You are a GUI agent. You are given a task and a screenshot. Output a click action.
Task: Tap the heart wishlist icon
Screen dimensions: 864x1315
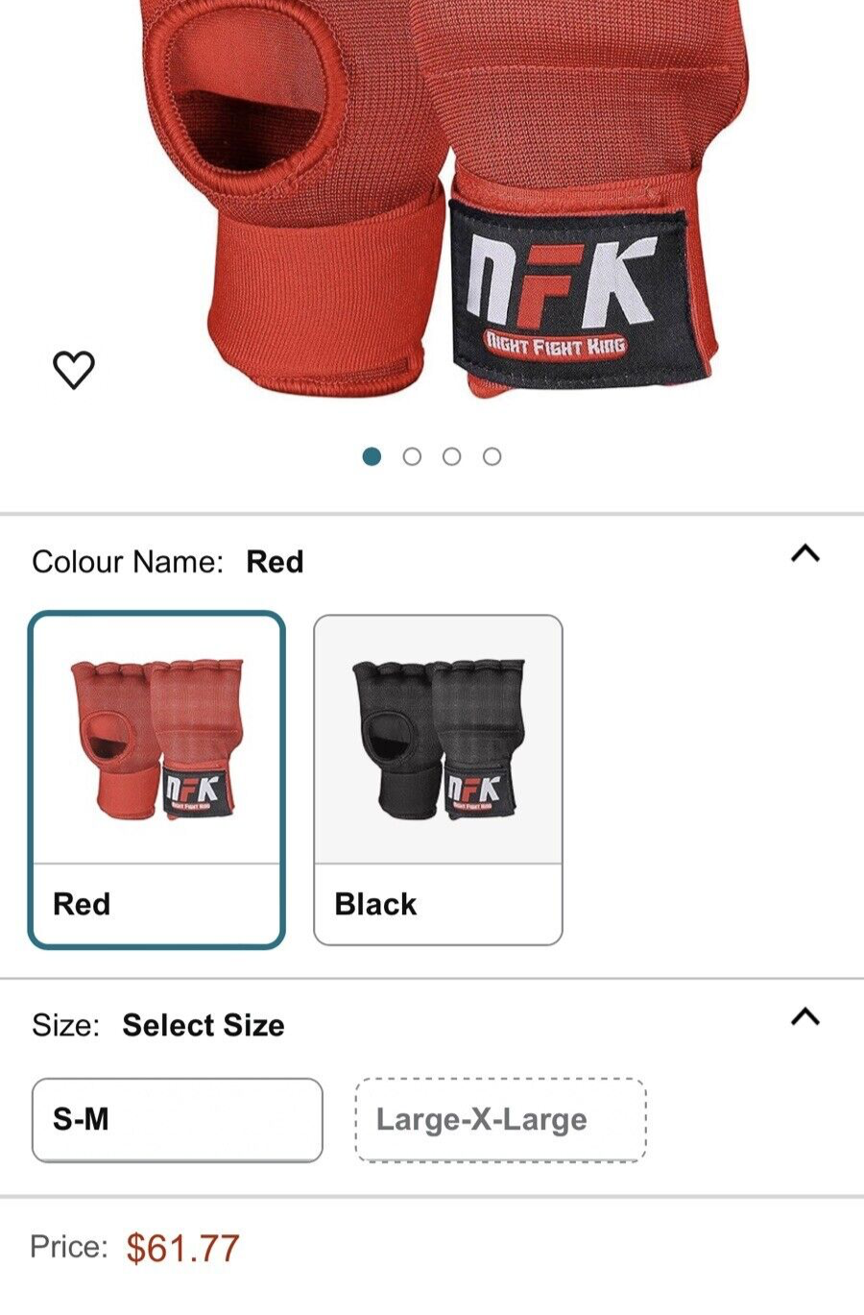point(73,370)
